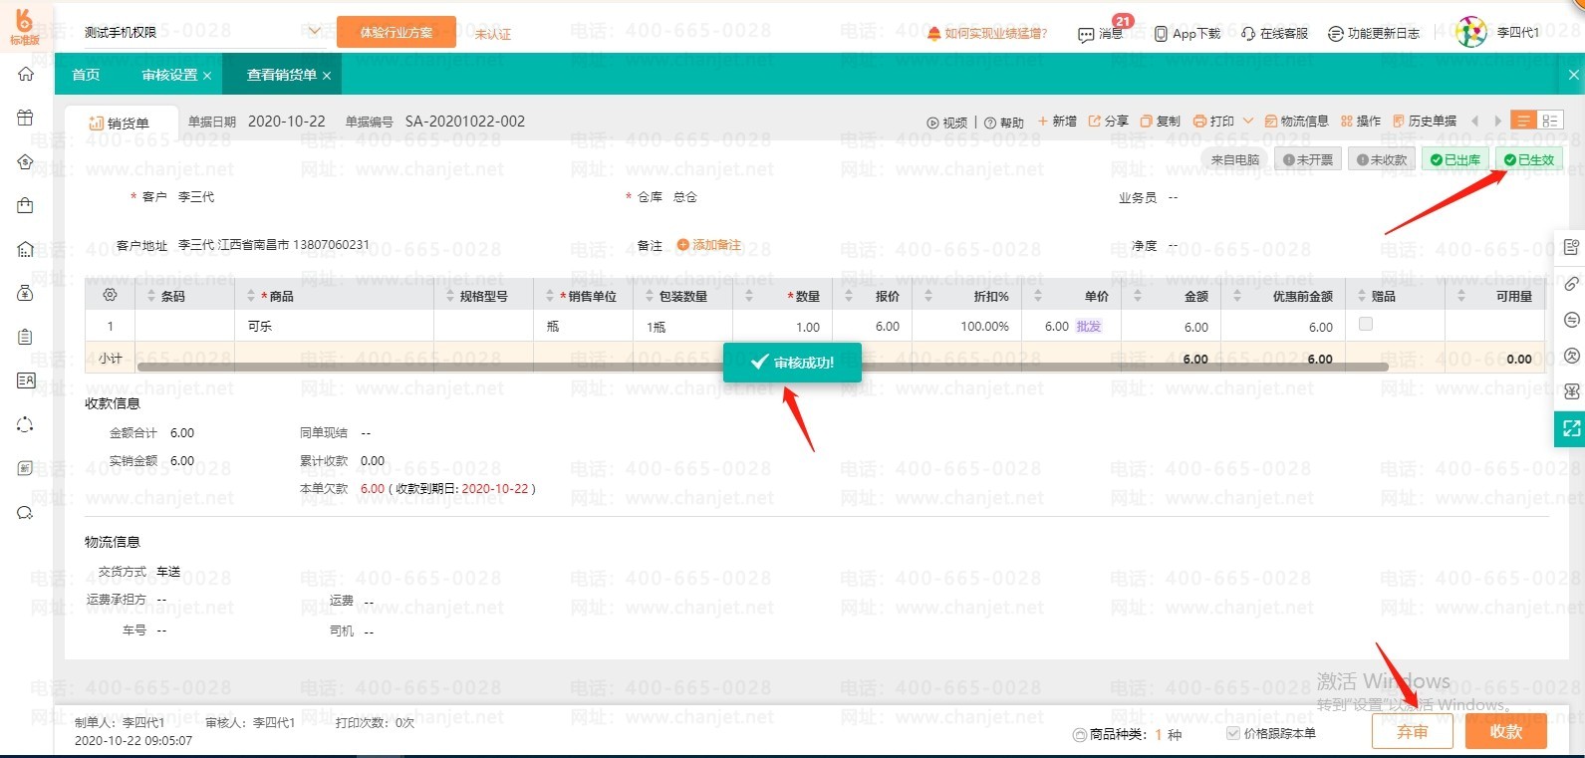Open 物流信息 logistics info
The width and height of the screenshot is (1585, 758).
[1296, 122]
